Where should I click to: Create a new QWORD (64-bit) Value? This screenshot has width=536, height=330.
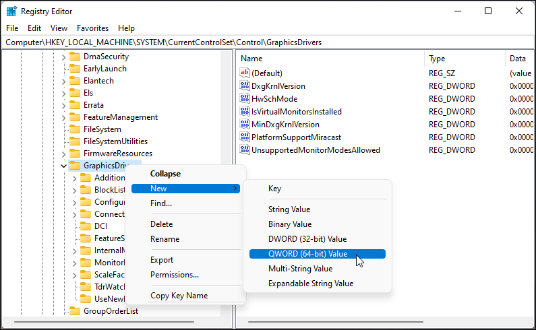pos(318,254)
